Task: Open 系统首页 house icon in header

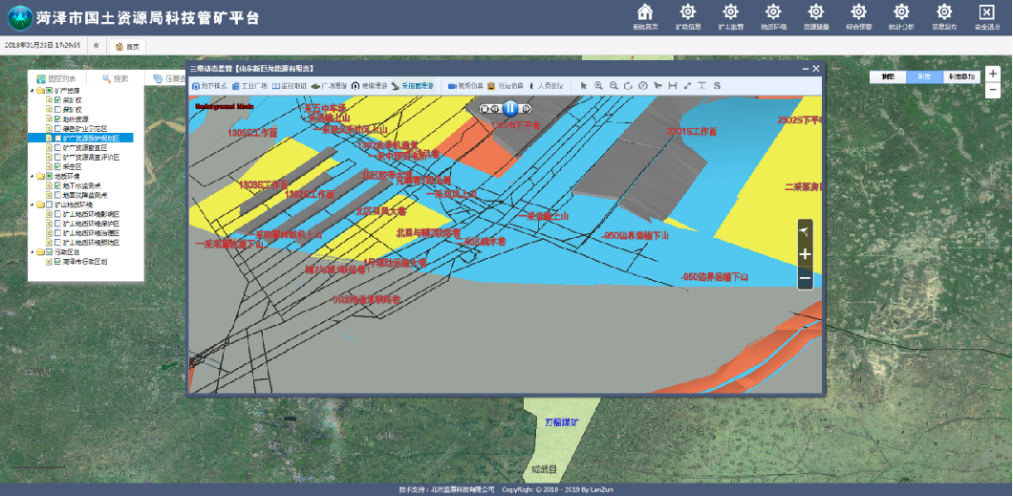Action: point(645,12)
